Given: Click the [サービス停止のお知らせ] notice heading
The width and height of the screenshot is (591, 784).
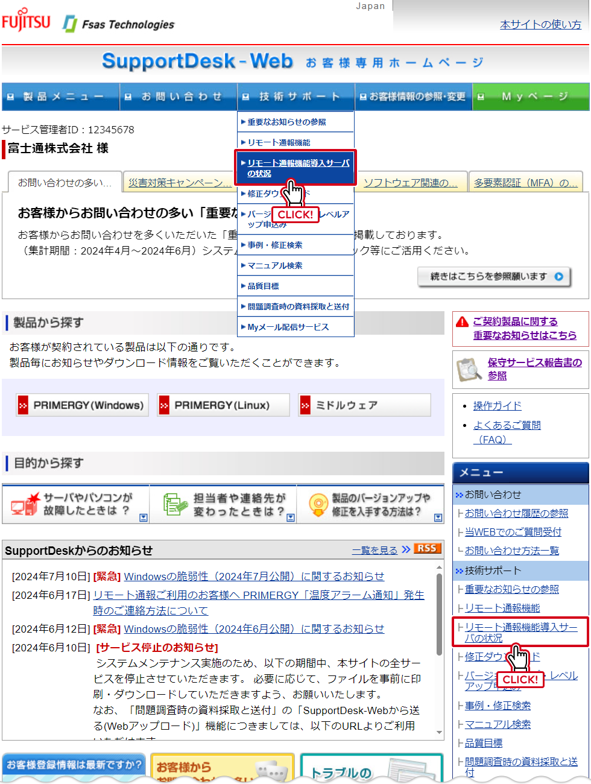Looking at the screenshot, I should [x=157, y=648].
